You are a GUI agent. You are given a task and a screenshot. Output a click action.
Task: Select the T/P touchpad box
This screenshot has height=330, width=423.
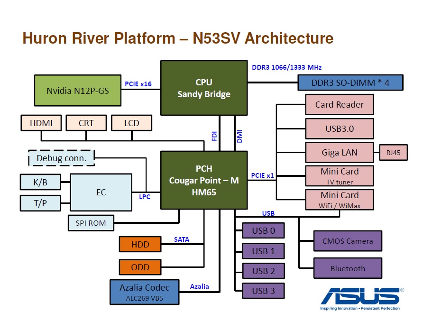click(x=40, y=203)
